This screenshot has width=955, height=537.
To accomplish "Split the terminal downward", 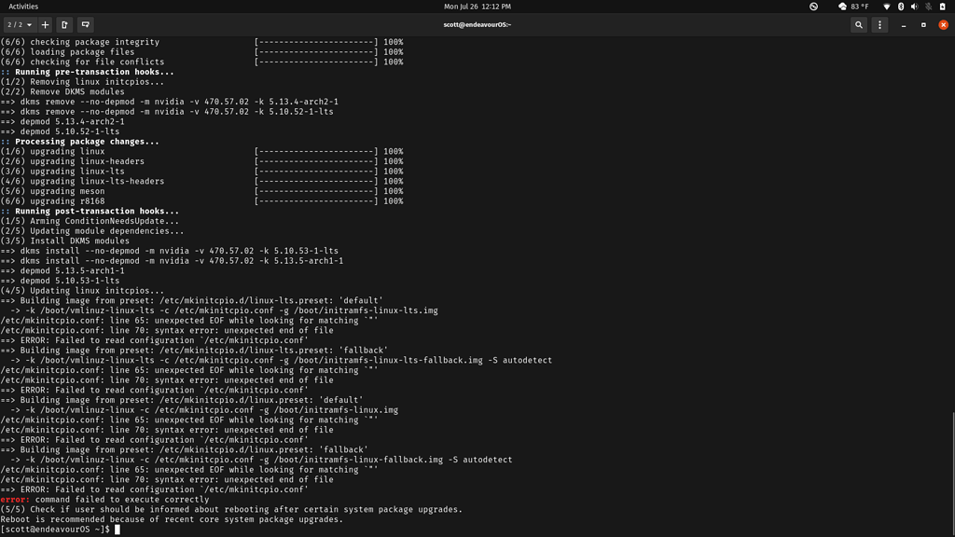I will [85, 25].
